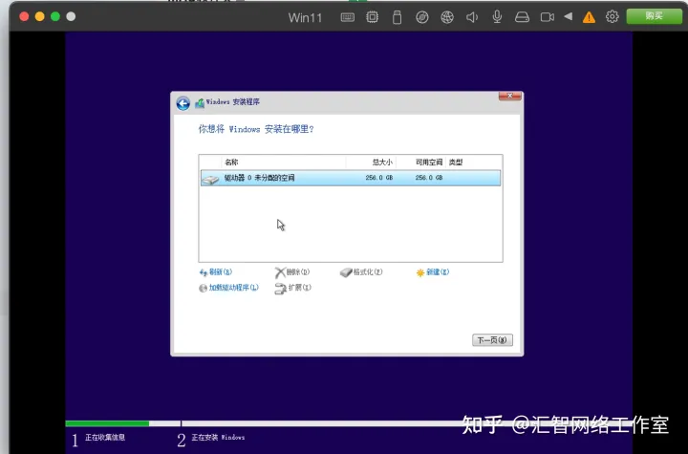Click the network globe icon in toolbar
The image size is (688, 454).
coord(447,17)
